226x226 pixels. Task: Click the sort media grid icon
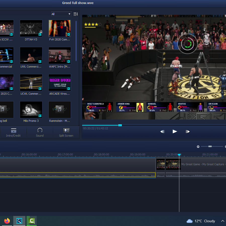(x=76, y=14)
